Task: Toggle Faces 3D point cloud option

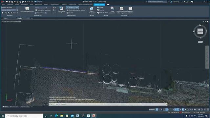Action: pyautogui.click(x=14, y=13)
